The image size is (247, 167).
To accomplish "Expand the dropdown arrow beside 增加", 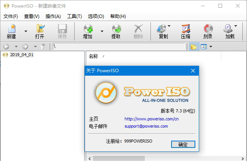I will coord(102,31).
